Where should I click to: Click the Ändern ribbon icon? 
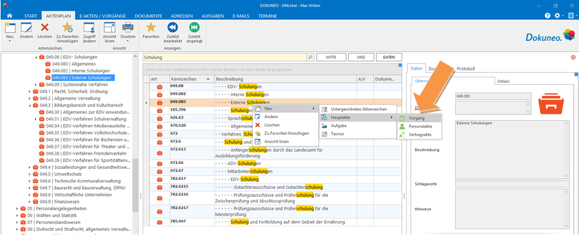[x=26, y=28]
